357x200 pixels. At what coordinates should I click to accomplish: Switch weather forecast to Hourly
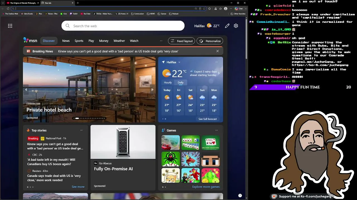[168, 82]
